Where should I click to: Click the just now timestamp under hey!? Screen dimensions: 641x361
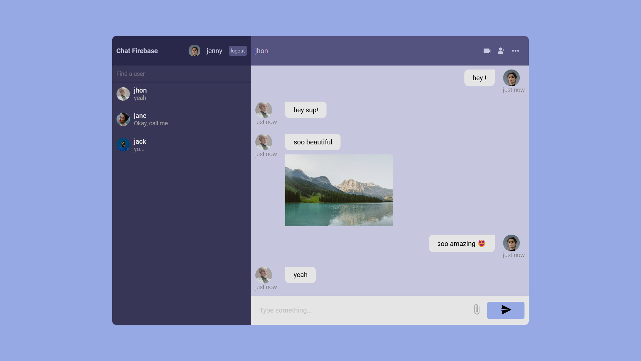[x=513, y=90]
